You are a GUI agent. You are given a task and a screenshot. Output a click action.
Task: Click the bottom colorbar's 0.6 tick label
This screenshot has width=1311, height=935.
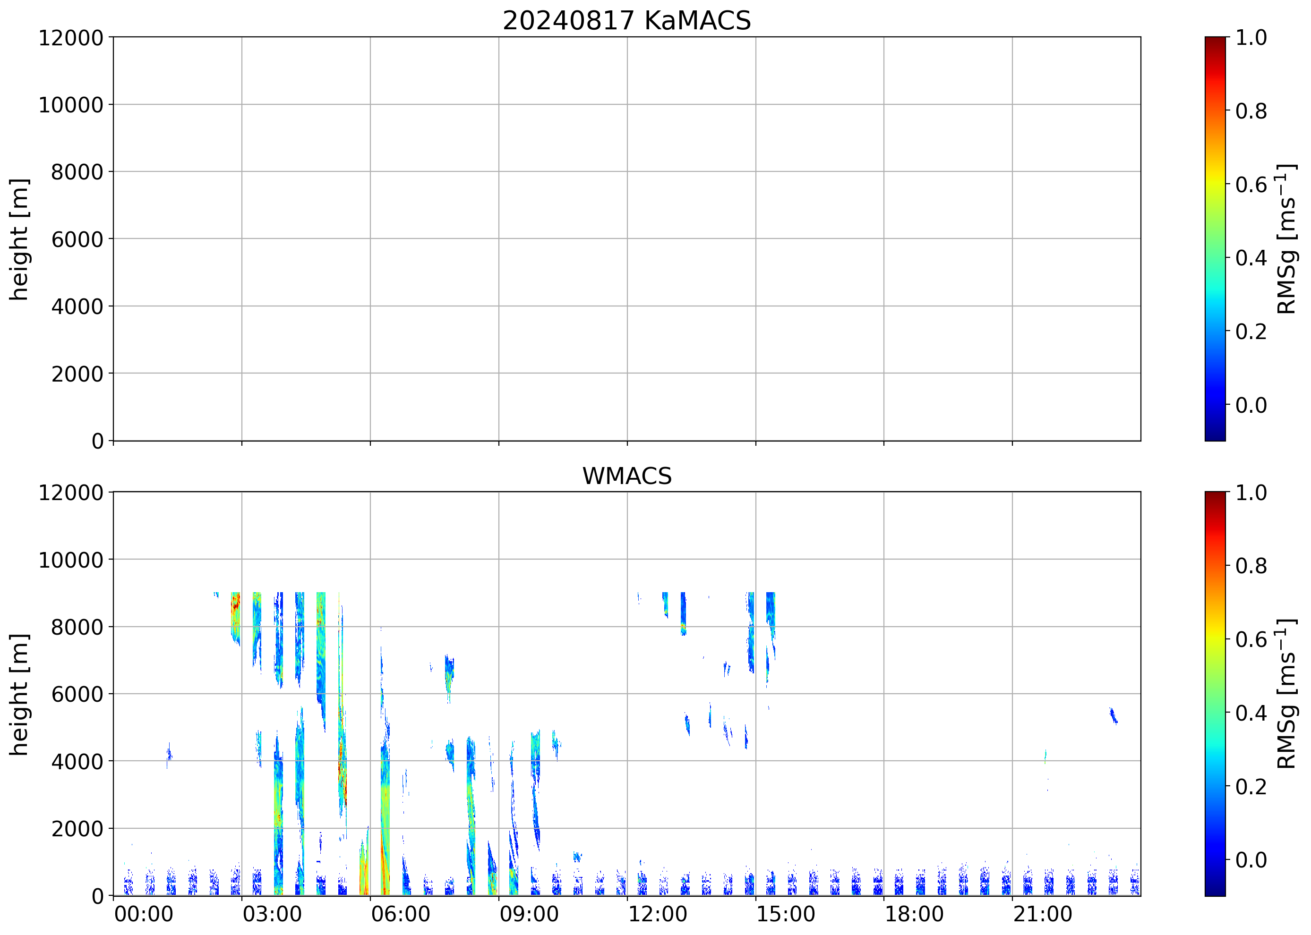pos(1251,639)
